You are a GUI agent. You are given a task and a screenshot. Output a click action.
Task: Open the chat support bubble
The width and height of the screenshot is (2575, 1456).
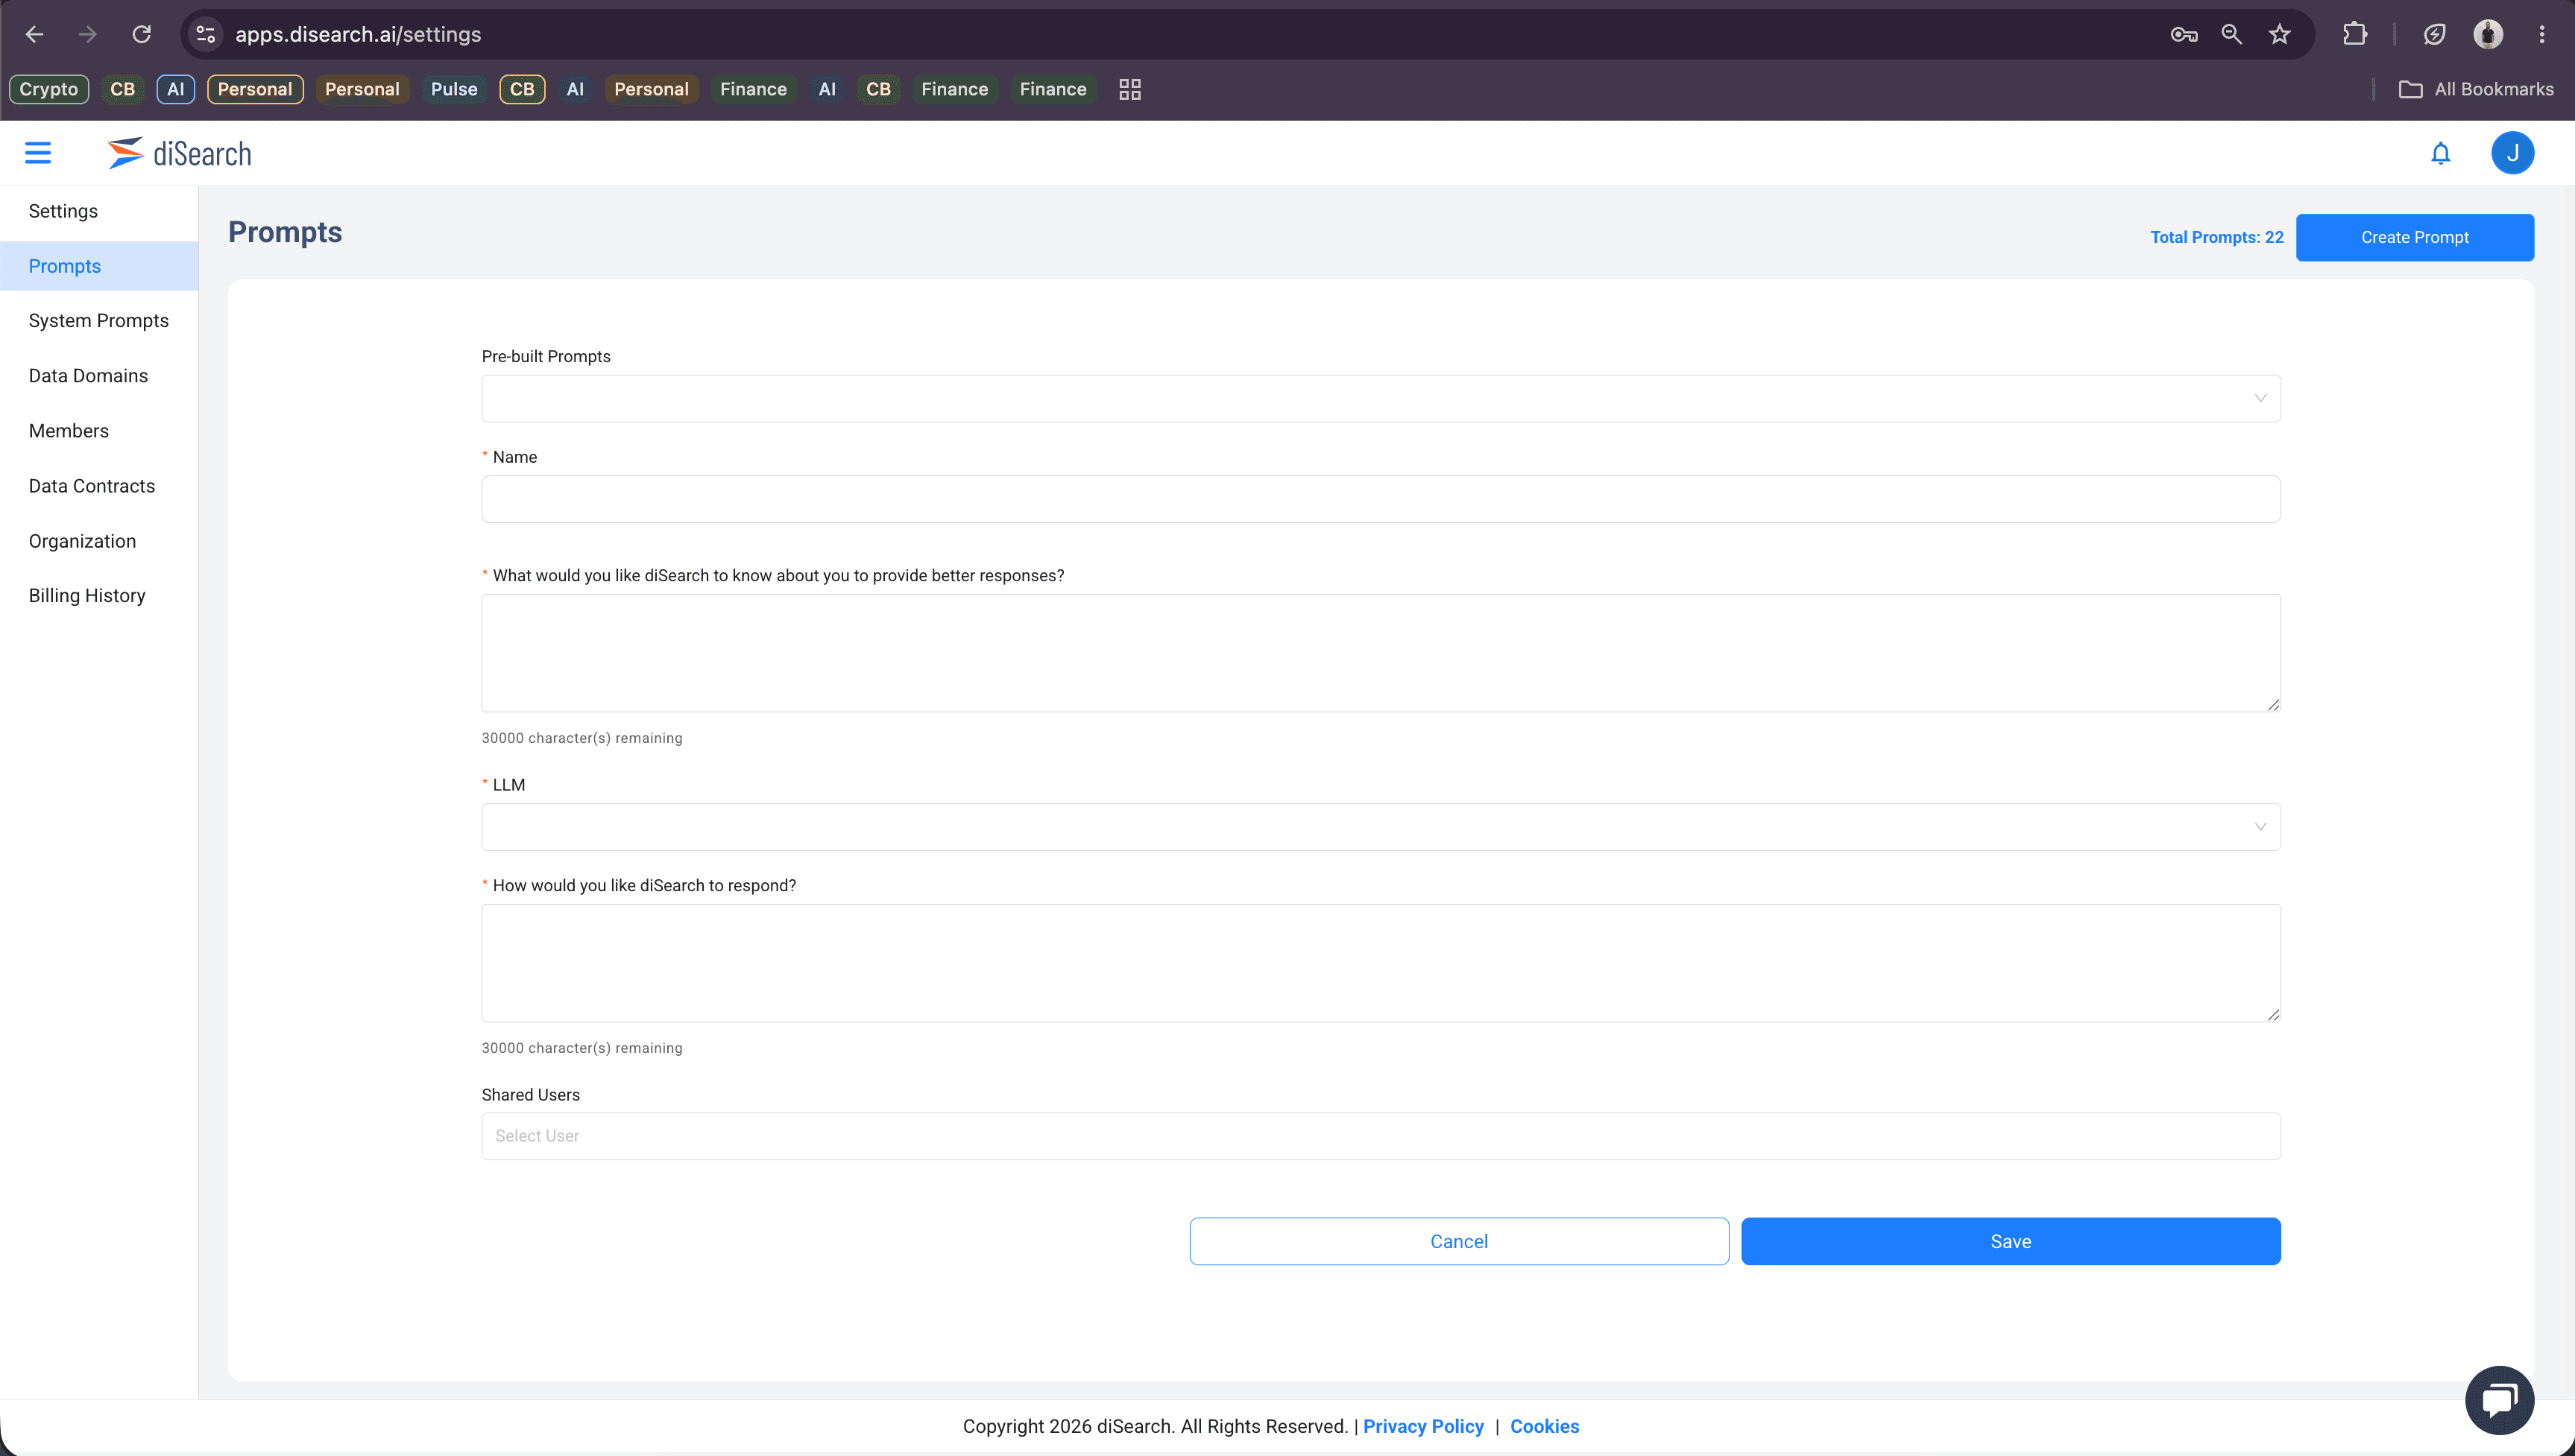[2499, 1399]
